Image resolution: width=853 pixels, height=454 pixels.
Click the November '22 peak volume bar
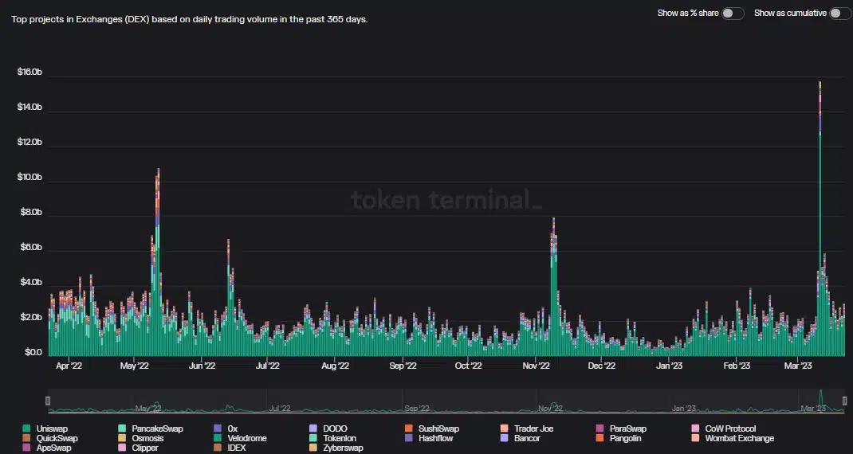[x=553, y=287]
